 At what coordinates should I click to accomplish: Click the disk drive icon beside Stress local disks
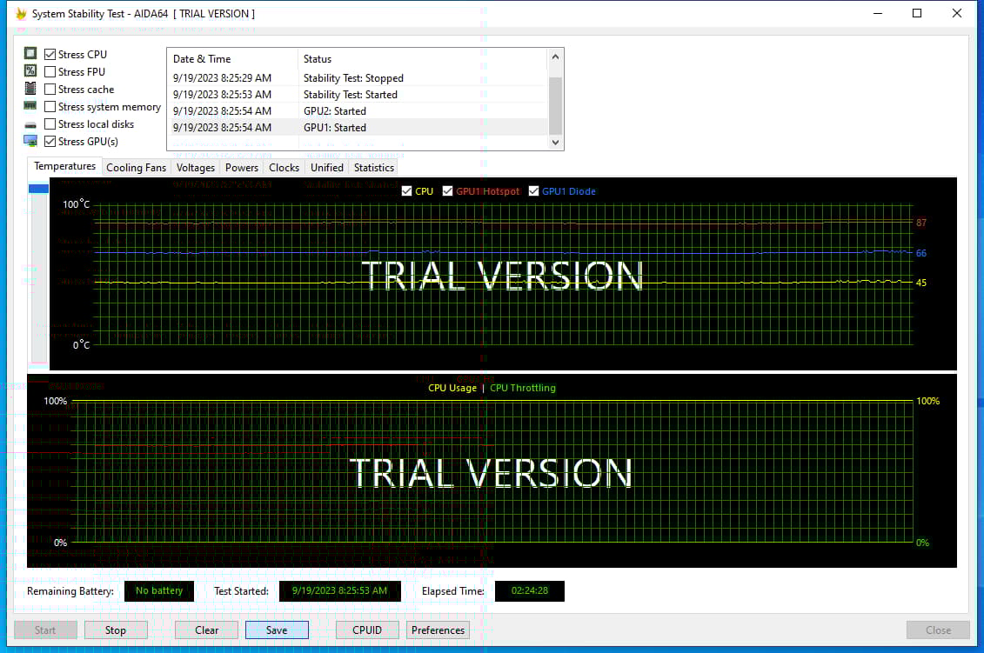pos(30,124)
